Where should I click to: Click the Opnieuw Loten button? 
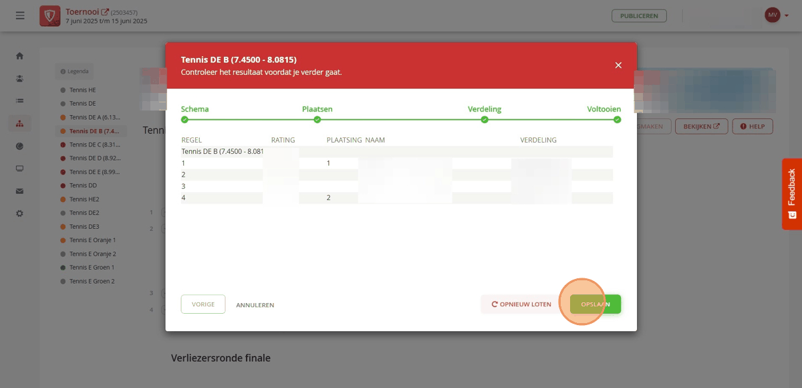click(x=521, y=304)
